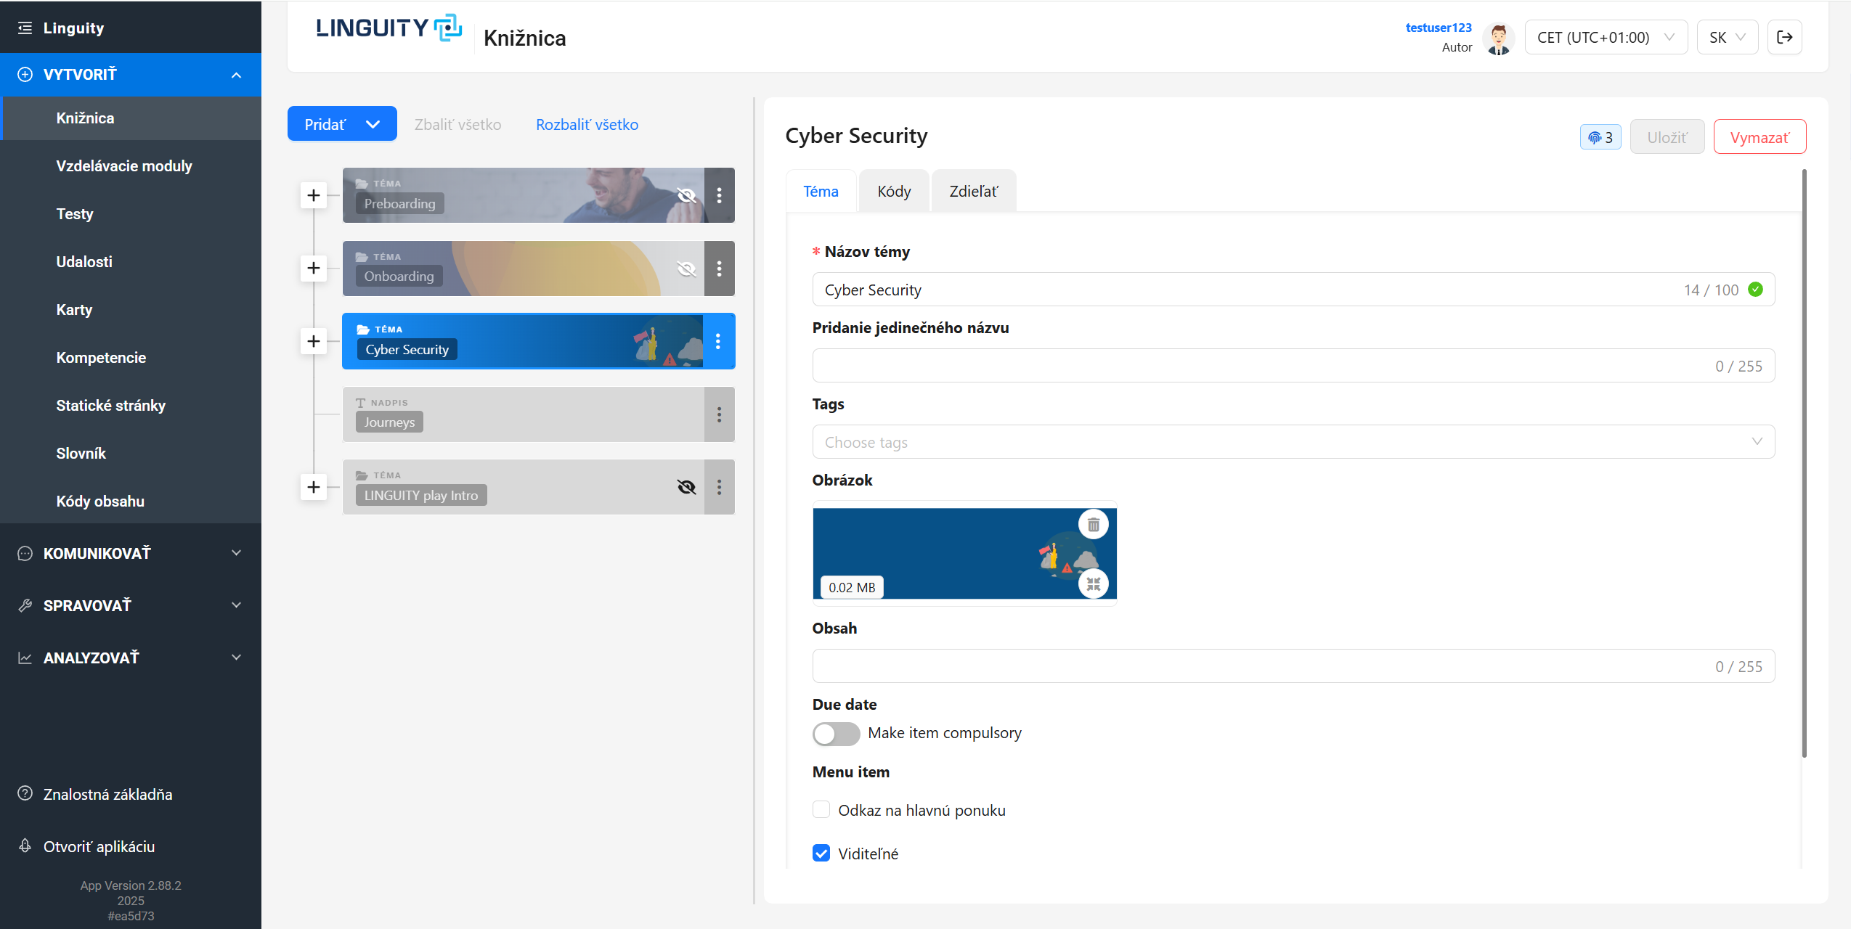Open Vzdelávacie moduly in the sidebar

[x=124, y=166]
